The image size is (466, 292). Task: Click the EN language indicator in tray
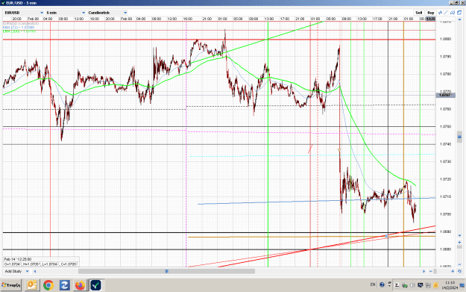tap(373, 285)
